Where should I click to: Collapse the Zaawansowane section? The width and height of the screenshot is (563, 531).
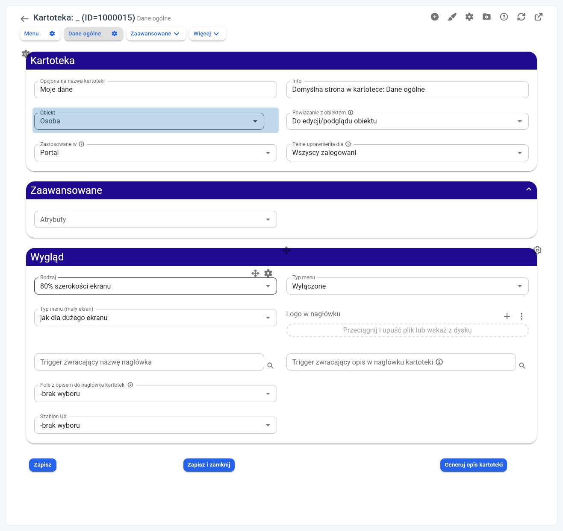[x=529, y=190]
